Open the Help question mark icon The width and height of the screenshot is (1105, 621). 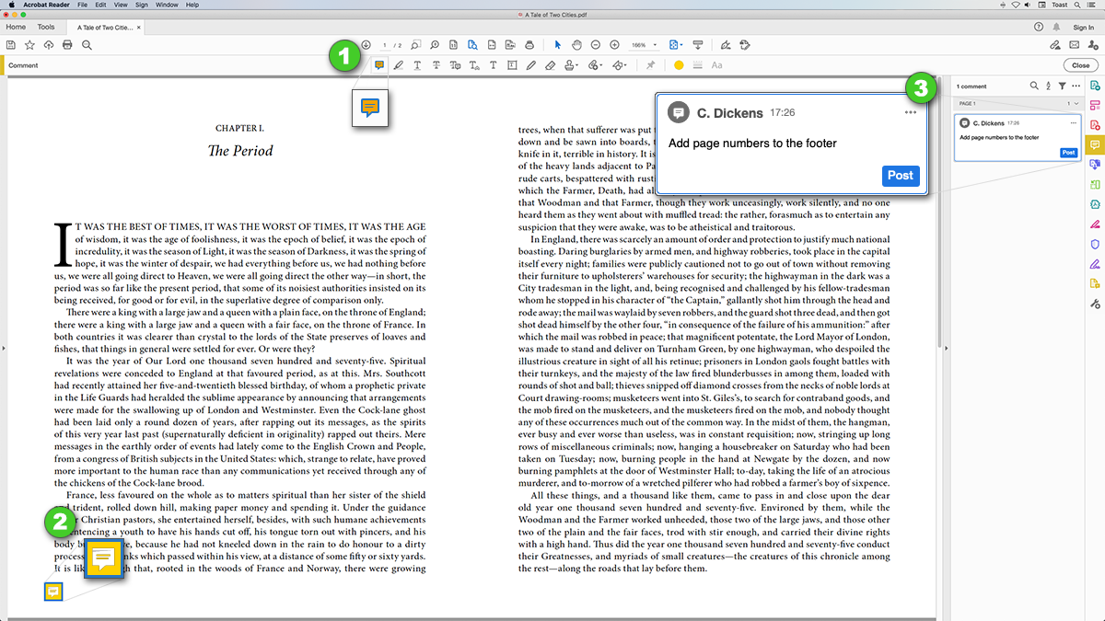(1038, 28)
